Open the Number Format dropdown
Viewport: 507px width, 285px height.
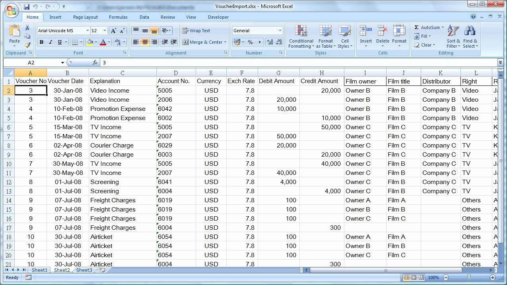click(280, 31)
